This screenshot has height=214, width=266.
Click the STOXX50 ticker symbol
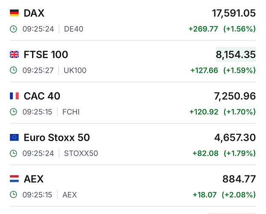(81, 153)
